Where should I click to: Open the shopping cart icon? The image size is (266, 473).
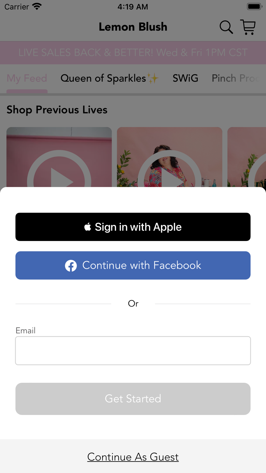pos(248,27)
